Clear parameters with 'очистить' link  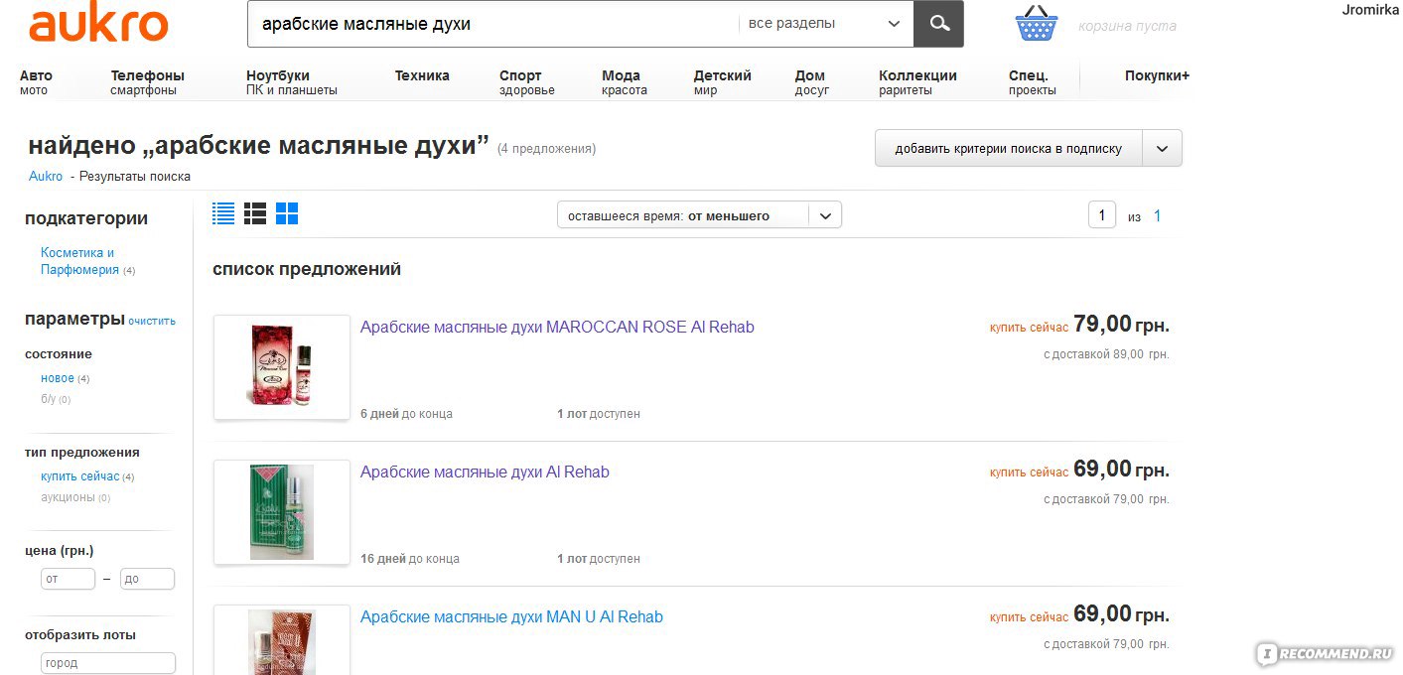[x=152, y=321]
